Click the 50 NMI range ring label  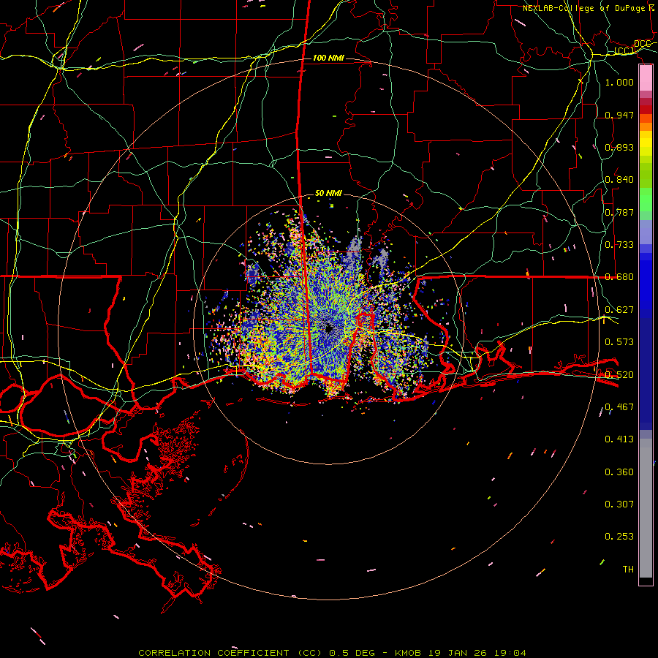coord(328,193)
